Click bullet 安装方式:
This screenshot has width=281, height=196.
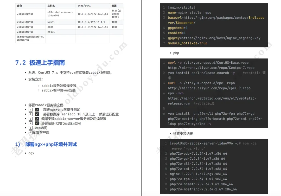[x=35, y=79]
